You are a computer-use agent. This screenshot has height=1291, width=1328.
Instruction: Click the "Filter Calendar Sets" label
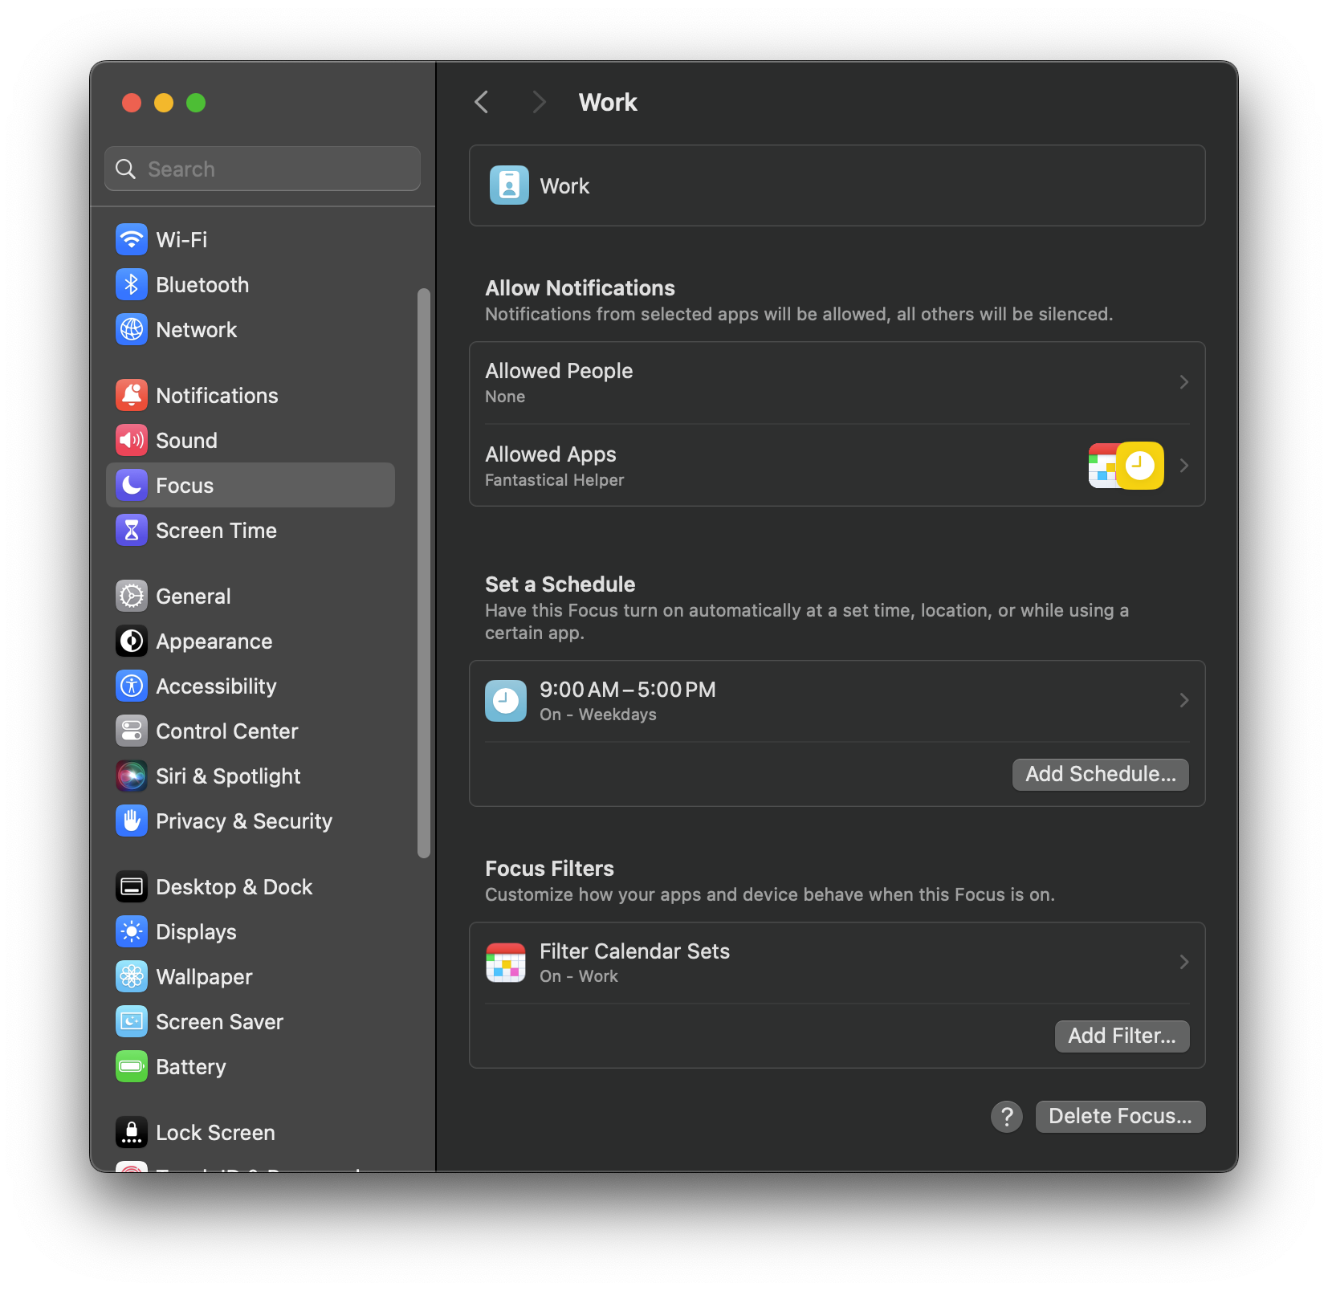coord(634,951)
